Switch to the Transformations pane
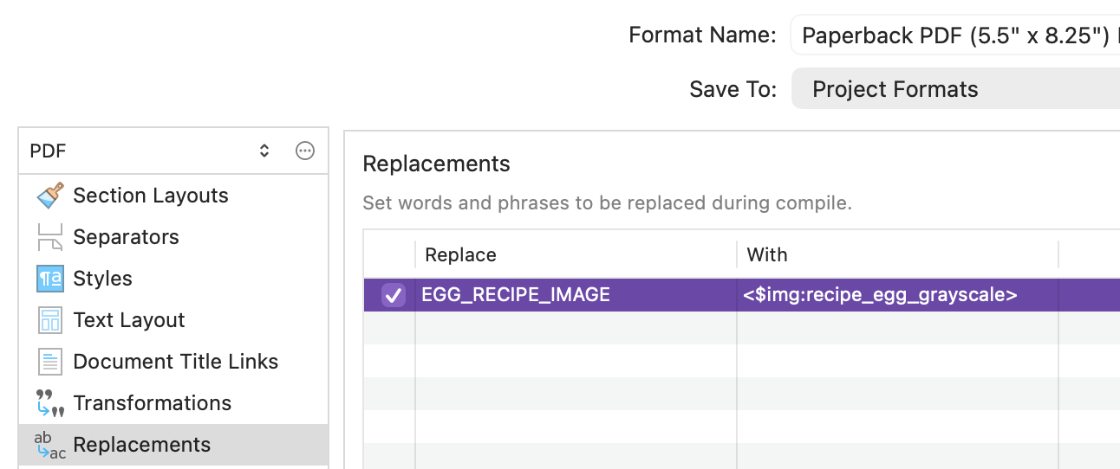The width and height of the screenshot is (1120, 469). [x=153, y=403]
